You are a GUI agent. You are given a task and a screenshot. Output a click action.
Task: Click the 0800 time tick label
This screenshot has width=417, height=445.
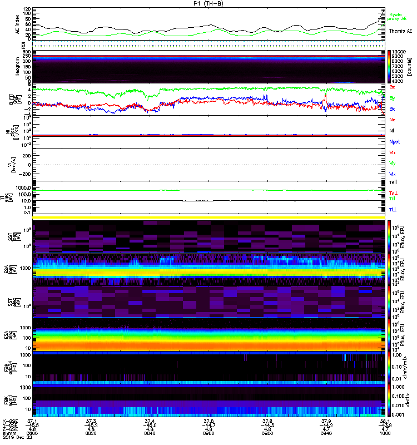(32, 433)
